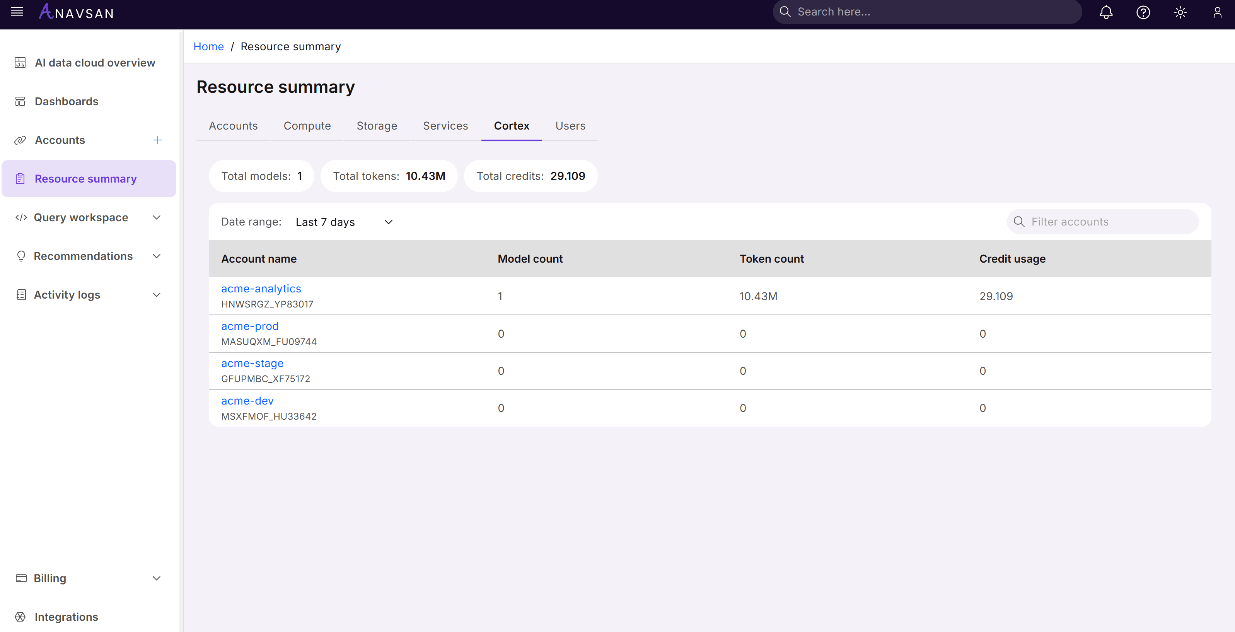
Task: Click the Anavsan logo
Action: [77, 12]
